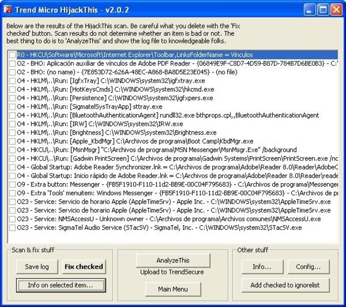Check the Gadwin PrintScreen entry checkbox
This screenshot has width=346, height=307.
[x=12, y=159]
